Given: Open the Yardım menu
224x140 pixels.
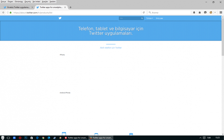Looking at the screenshot, I should [52, 2].
